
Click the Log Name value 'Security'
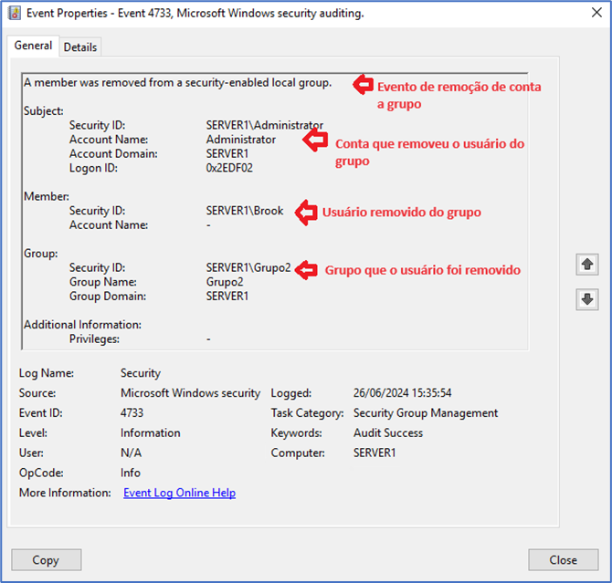pos(141,373)
